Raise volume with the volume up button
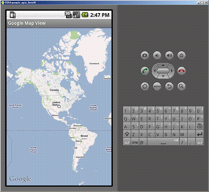209x192 pixels. coord(169,55)
